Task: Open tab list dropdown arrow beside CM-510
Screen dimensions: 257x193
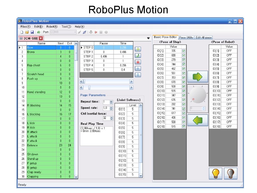Action: pyautogui.click(x=148, y=38)
